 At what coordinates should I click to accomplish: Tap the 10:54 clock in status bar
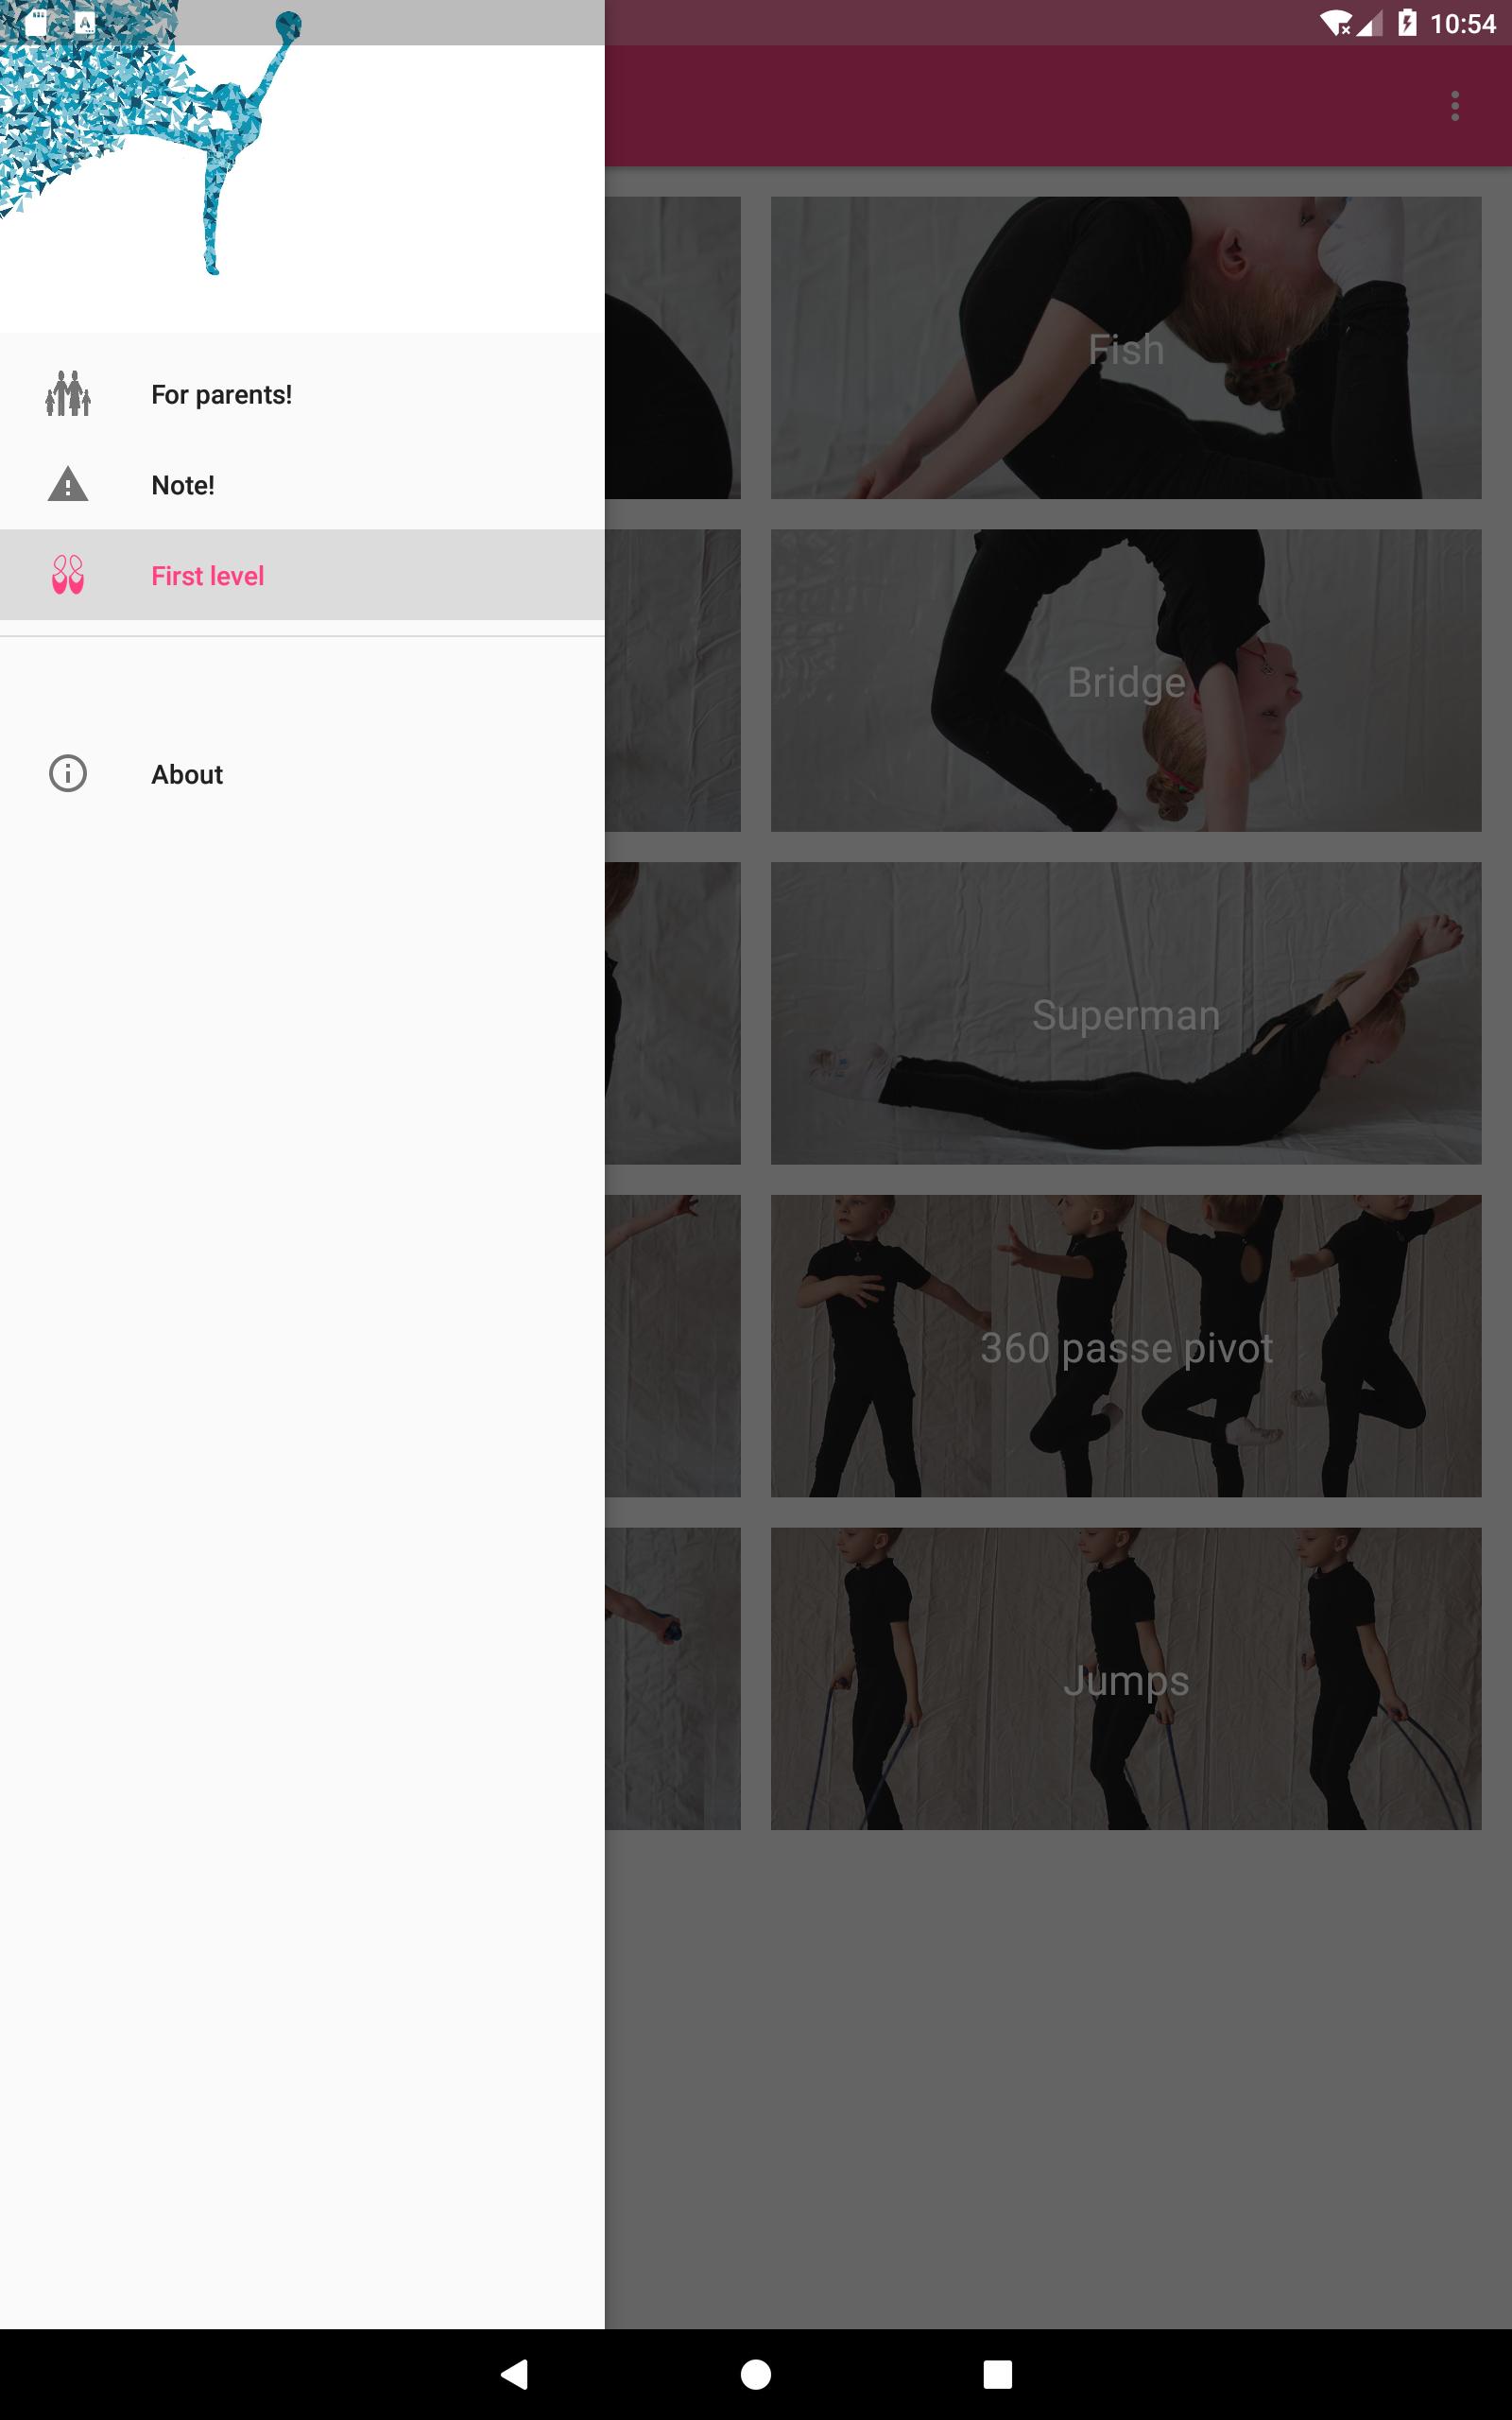pos(1463,23)
